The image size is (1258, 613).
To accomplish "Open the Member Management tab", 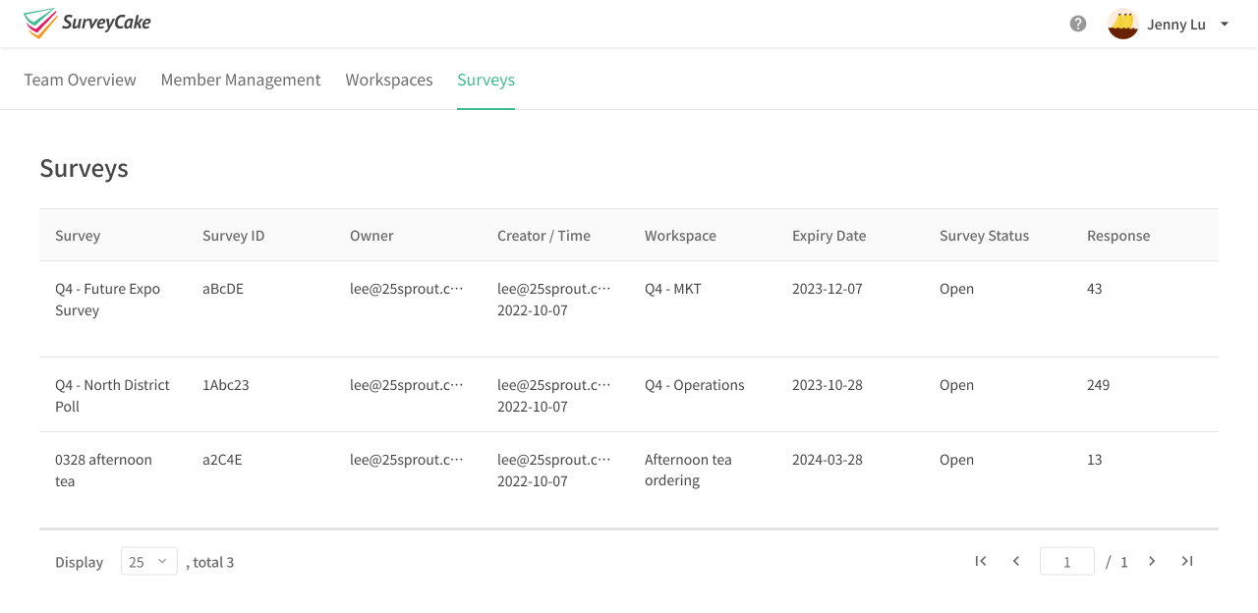I will (x=241, y=79).
